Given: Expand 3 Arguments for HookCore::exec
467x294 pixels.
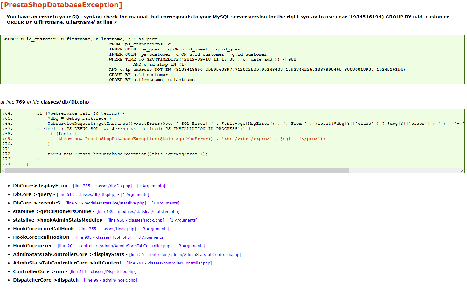Looking at the screenshot, I should pos(191,246).
